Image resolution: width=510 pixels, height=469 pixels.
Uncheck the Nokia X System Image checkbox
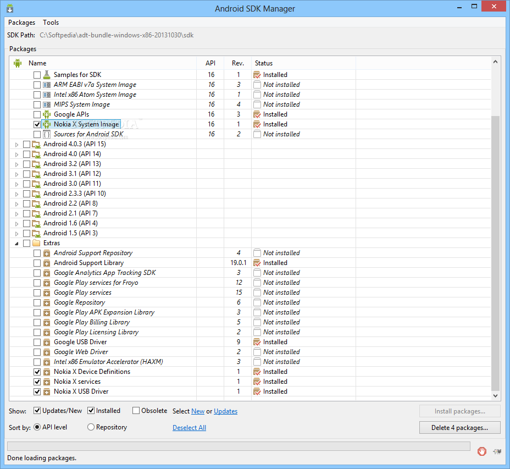pyautogui.click(x=37, y=124)
